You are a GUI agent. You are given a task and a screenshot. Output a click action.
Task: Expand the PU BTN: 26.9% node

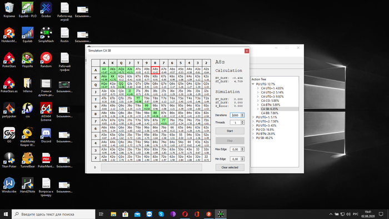[x=253, y=134]
